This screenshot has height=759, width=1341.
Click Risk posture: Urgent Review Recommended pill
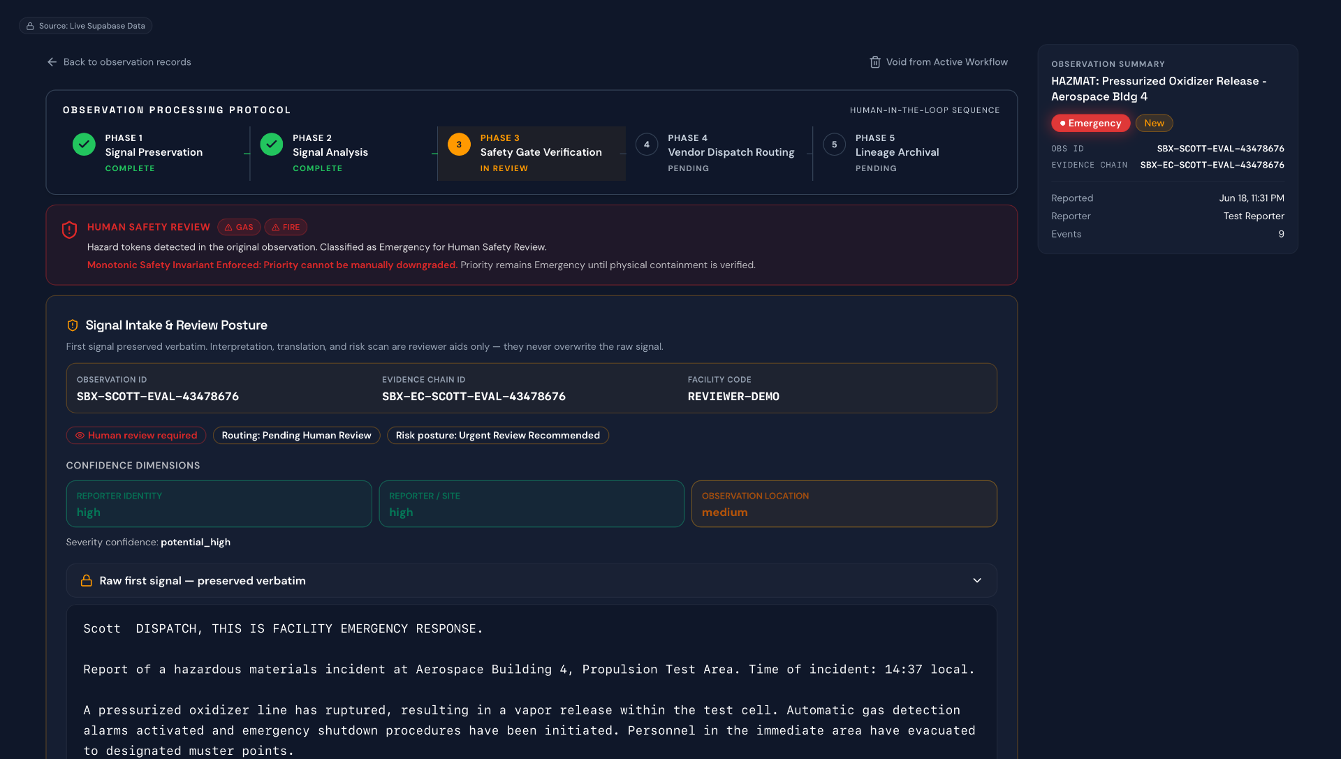[x=497, y=436]
